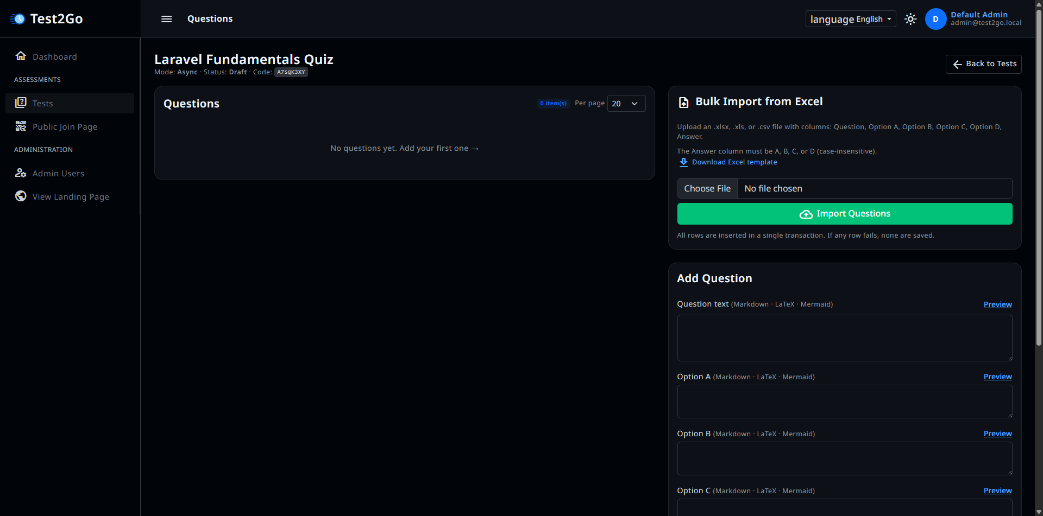
Task: Open Preview for Question text
Action: (x=997, y=304)
